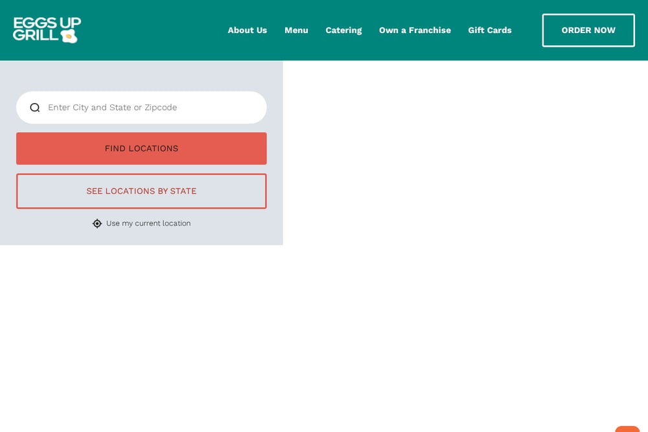The height and width of the screenshot is (432, 648).
Task: Click blank gray area of the search panel
Action: [141, 76]
